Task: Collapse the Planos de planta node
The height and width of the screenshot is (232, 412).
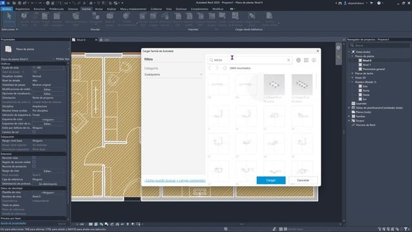Action: pos(353,56)
